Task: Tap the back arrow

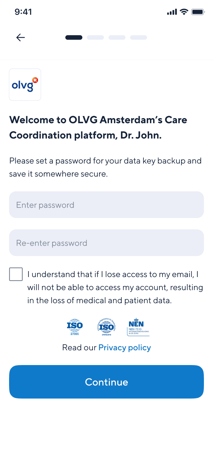Action: 20,37
